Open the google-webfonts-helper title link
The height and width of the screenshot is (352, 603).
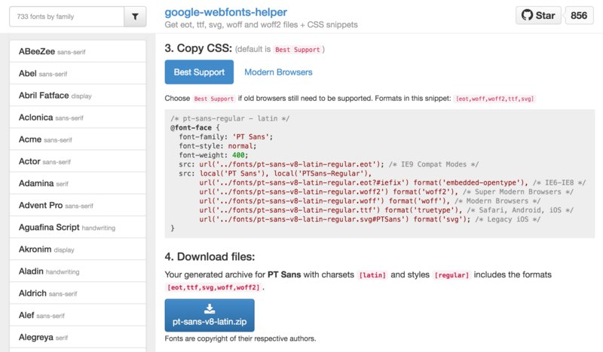click(x=225, y=12)
